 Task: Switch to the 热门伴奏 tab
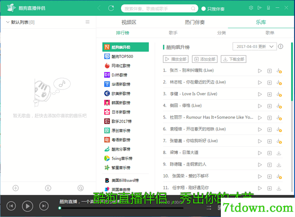pos(195,22)
